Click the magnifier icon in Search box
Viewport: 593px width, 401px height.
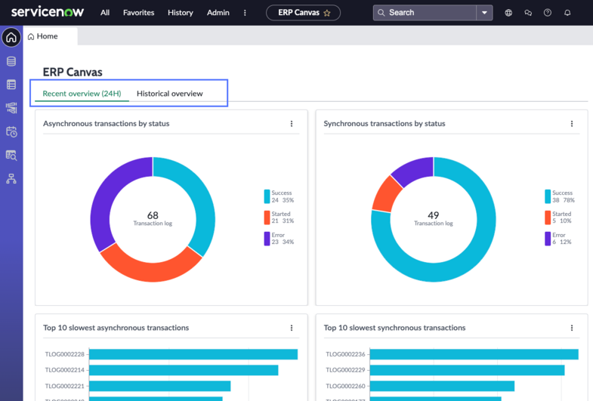pos(381,13)
